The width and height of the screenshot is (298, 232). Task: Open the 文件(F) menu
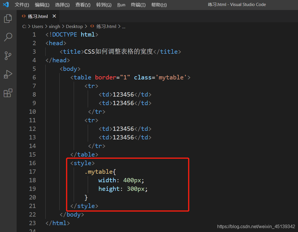pyautogui.click(x=22, y=5)
